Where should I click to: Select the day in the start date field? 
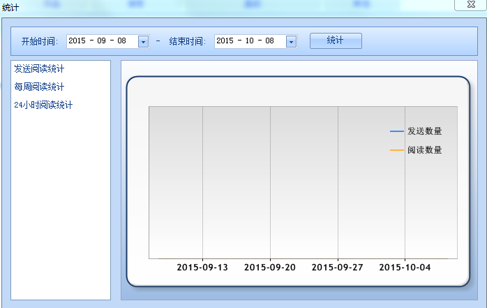[121, 41]
